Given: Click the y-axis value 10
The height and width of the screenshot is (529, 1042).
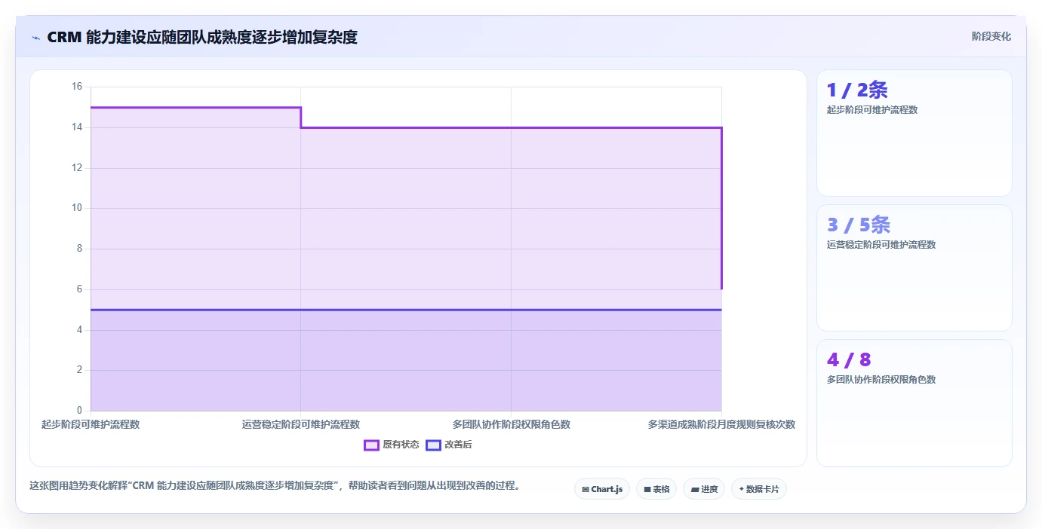Looking at the screenshot, I should coord(77,208).
